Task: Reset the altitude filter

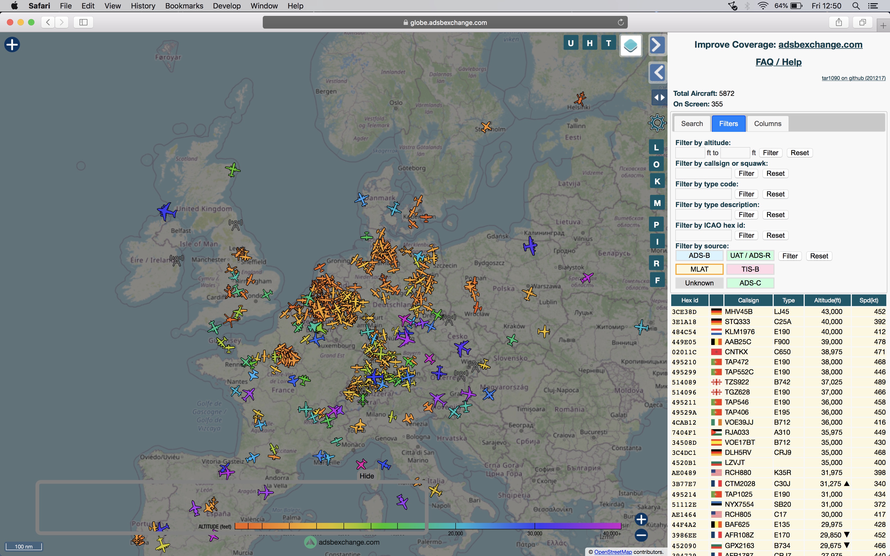Action: [x=799, y=153]
